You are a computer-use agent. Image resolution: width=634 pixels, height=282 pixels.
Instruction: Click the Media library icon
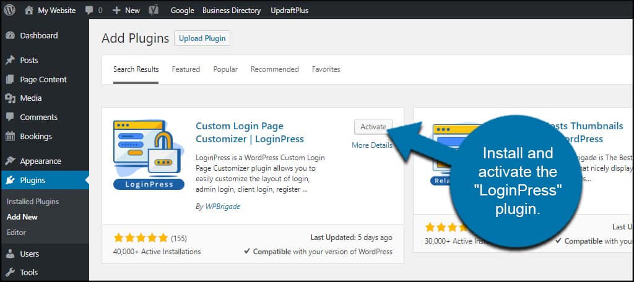point(10,98)
